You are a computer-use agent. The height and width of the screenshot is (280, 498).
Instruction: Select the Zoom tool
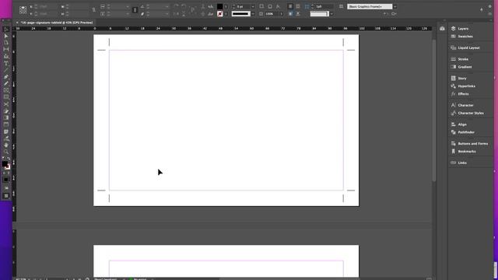coord(6,152)
